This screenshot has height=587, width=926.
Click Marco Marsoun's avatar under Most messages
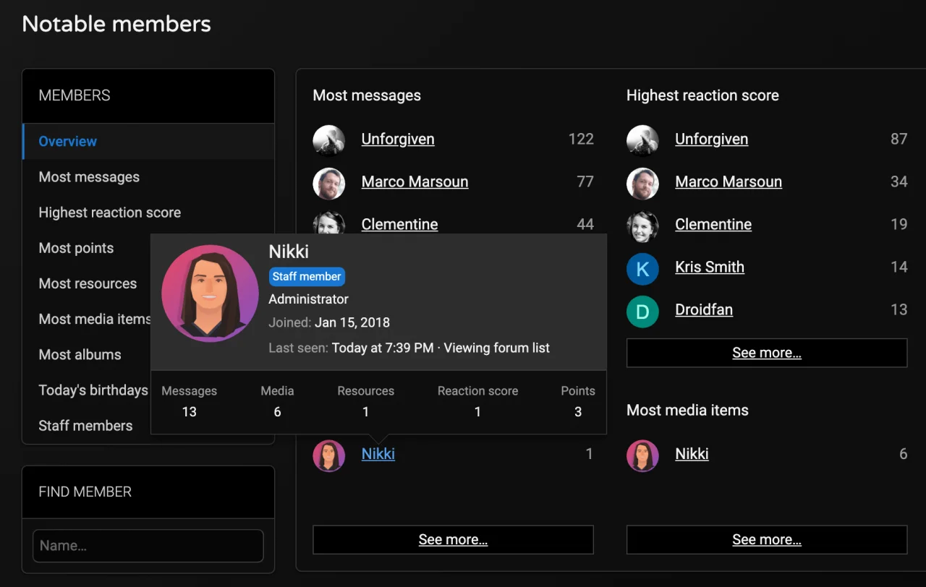click(328, 183)
